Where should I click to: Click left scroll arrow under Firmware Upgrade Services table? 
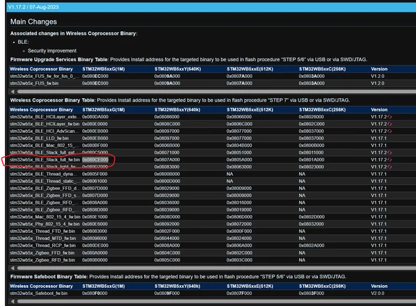[x=13, y=92]
